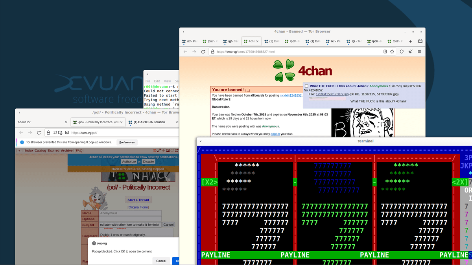Image resolution: width=472 pixels, height=265 pixels.
Task: Open the list all tabs dropdown
Action: 420,41
